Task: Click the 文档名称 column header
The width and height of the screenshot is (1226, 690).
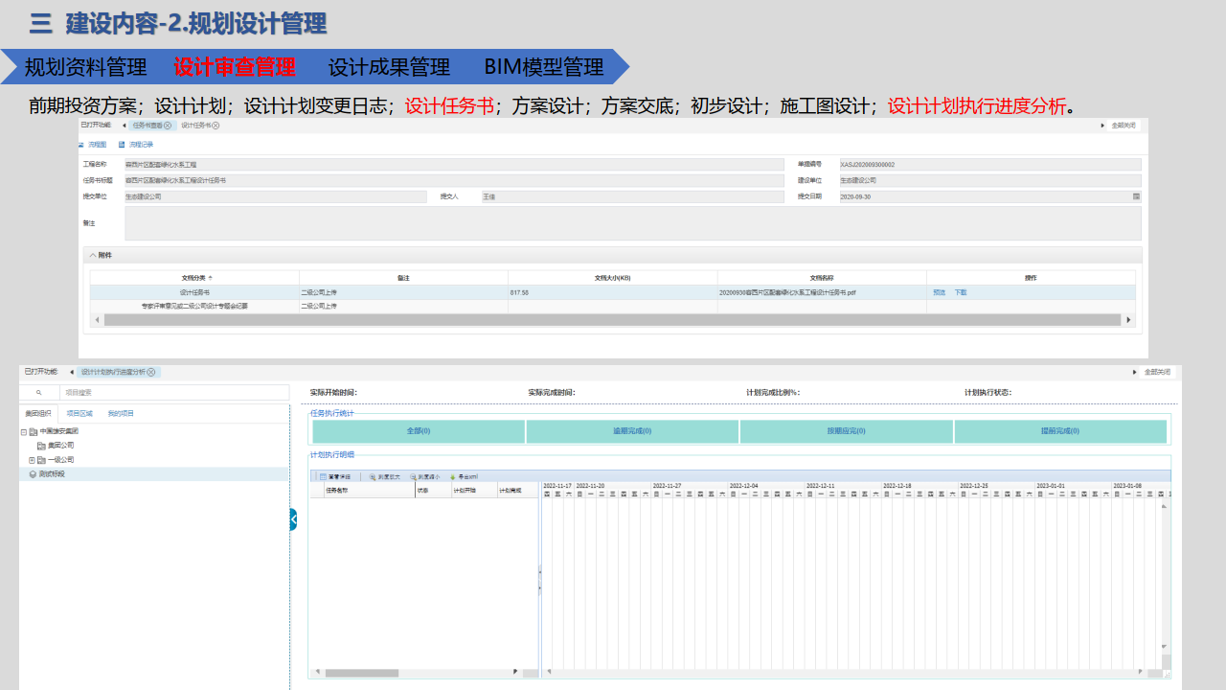Action: (822, 278)
